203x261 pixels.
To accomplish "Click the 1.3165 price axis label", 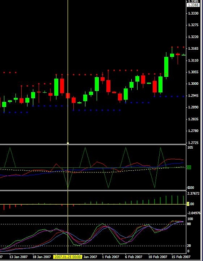I will pyautogui.click(x=193, y=48).
